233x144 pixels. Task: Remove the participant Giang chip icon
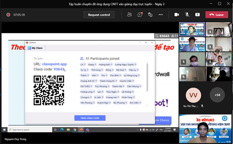tap(96, 64)
